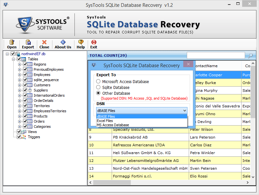Uncheck the Suppliers table checkbox

(25, 90)
